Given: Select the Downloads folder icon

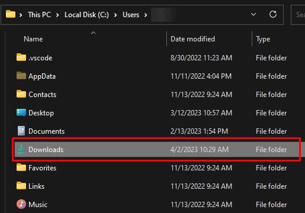Looking at the screenshot, I should 21,149.
